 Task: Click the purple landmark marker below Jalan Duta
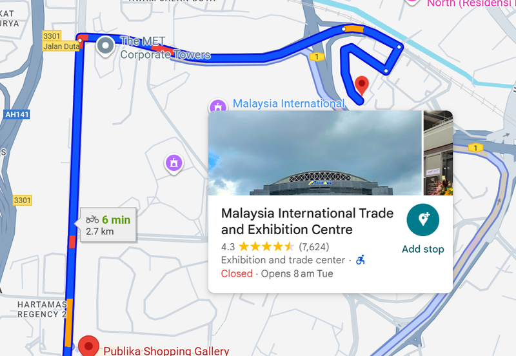click(174, 164)
